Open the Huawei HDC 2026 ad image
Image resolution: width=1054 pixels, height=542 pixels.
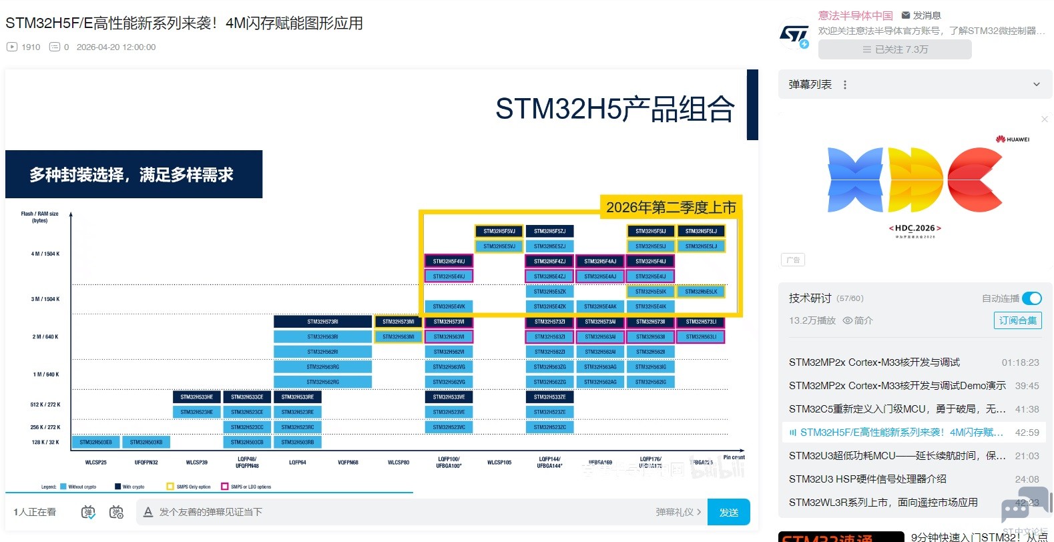coord(915,191)
